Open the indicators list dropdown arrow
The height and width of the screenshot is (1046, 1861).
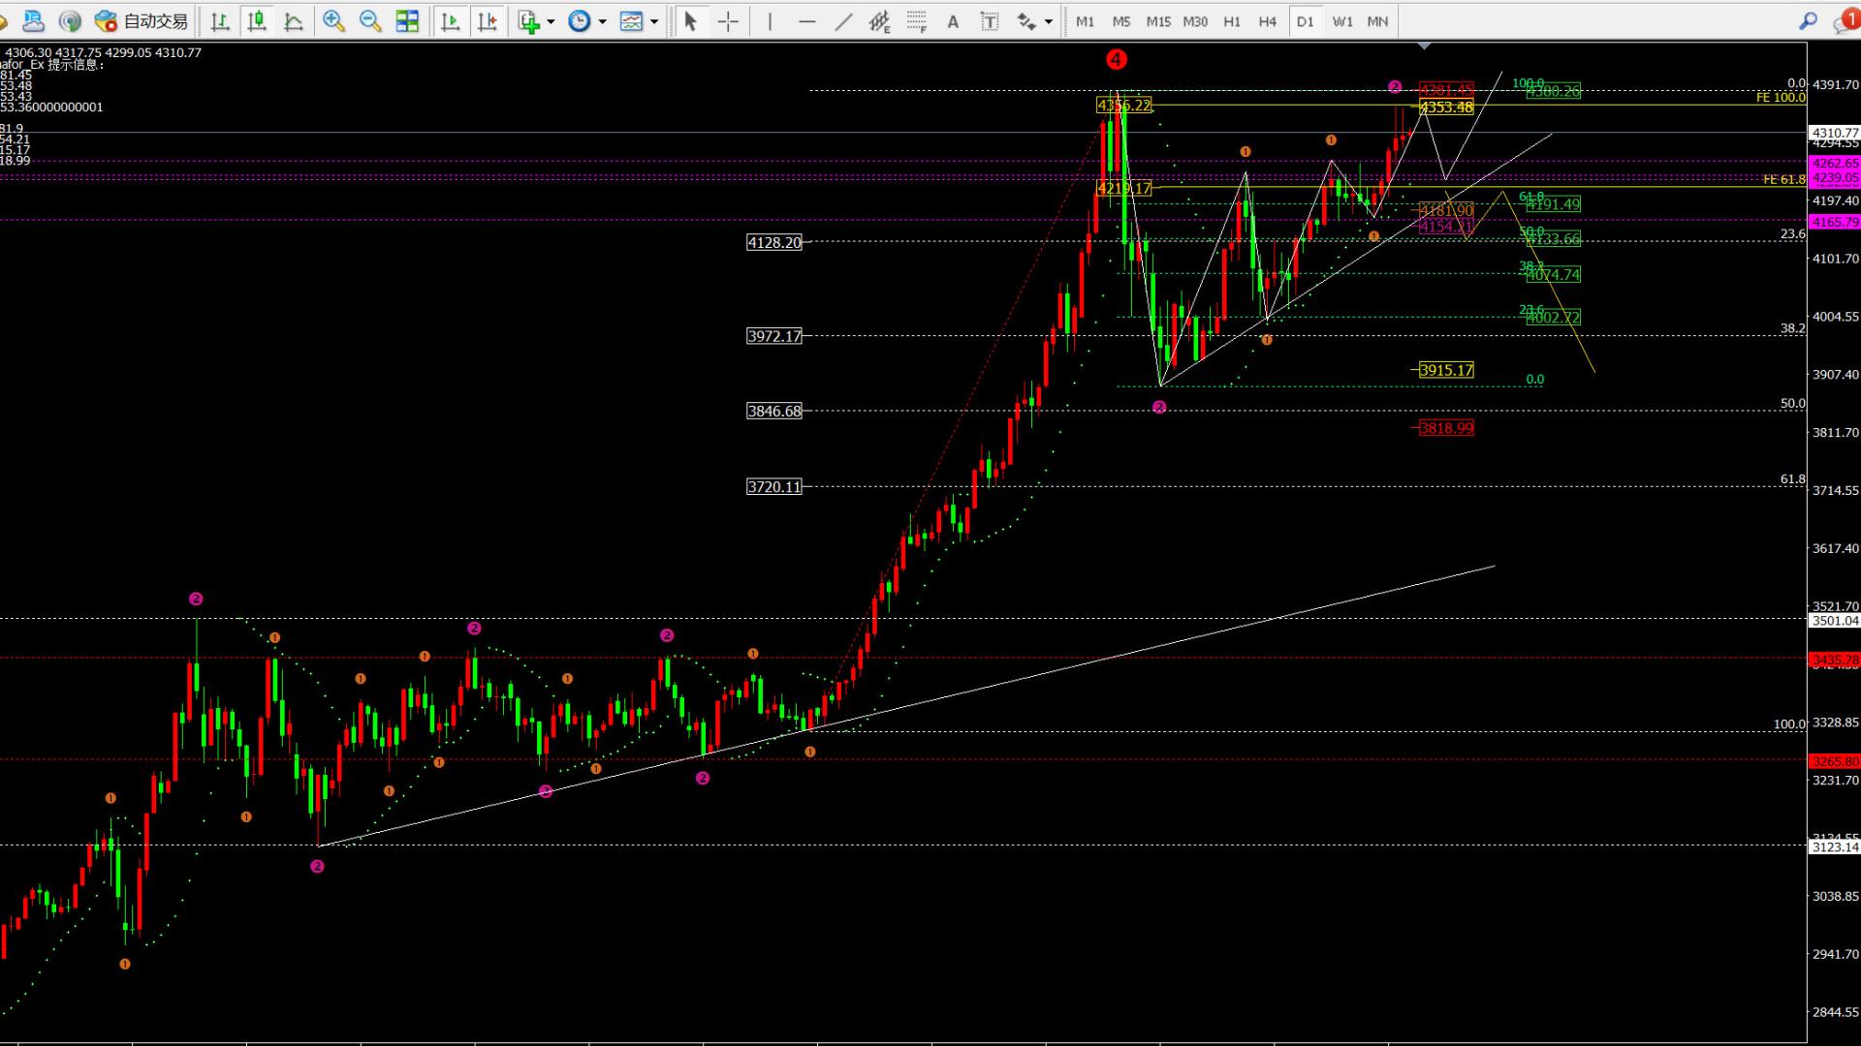click(551, 21)
